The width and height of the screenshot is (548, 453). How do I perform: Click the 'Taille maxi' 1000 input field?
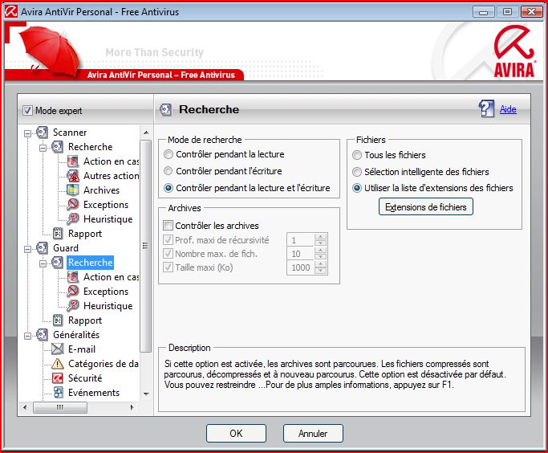pos(301,267)
